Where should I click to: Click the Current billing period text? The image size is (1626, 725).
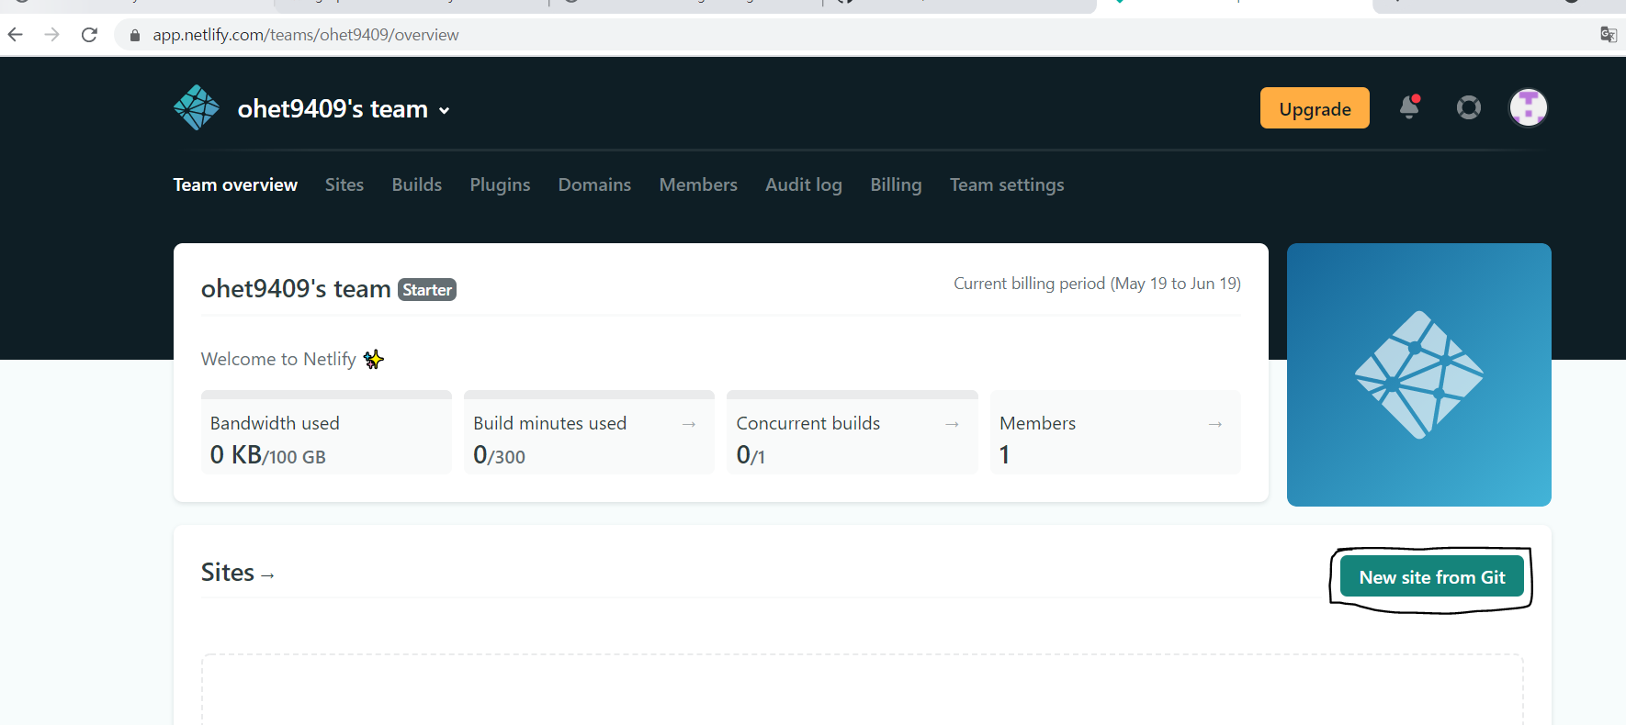click(x=1097, y=284)
